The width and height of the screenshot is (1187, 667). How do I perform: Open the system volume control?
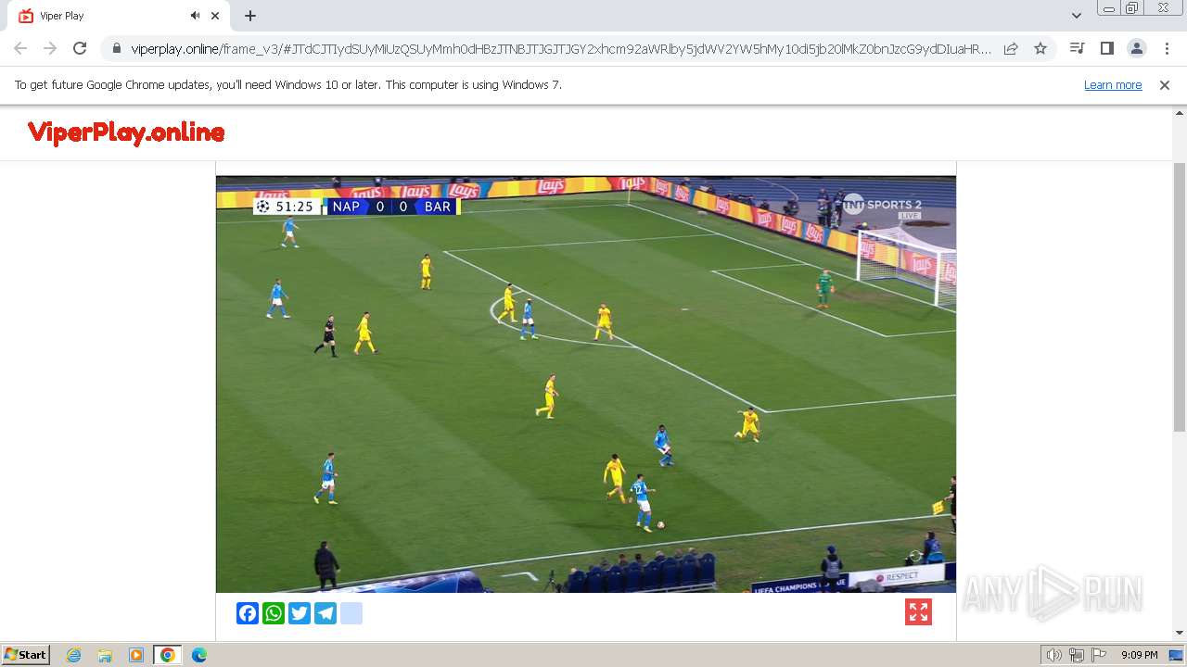coord(1053,655)
